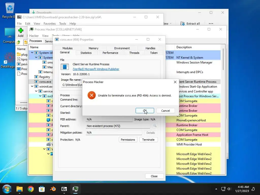Open the Favorites menu in 7-Zip

50,24
